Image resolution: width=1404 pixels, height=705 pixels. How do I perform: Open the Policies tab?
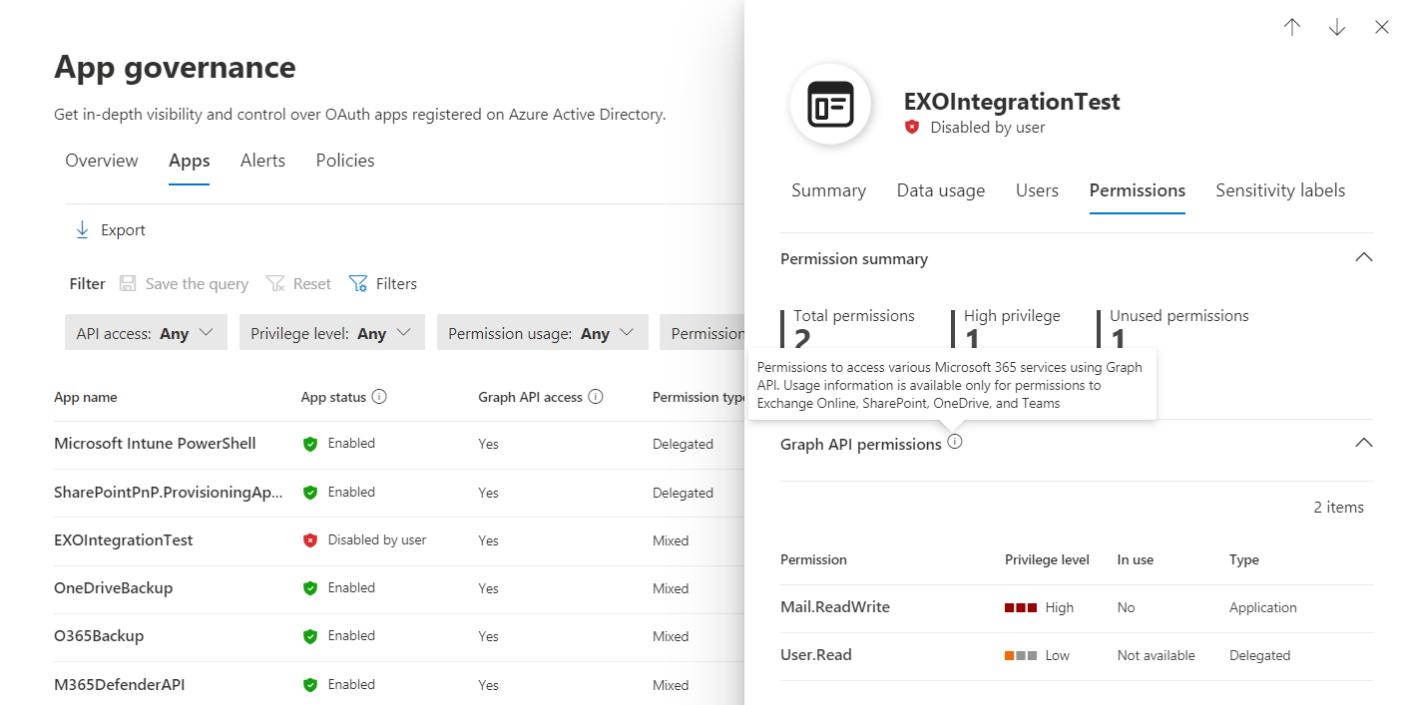pos(345,161)
